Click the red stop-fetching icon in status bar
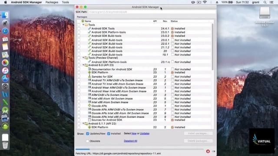 pyautogui.click(x=208, y=151)
